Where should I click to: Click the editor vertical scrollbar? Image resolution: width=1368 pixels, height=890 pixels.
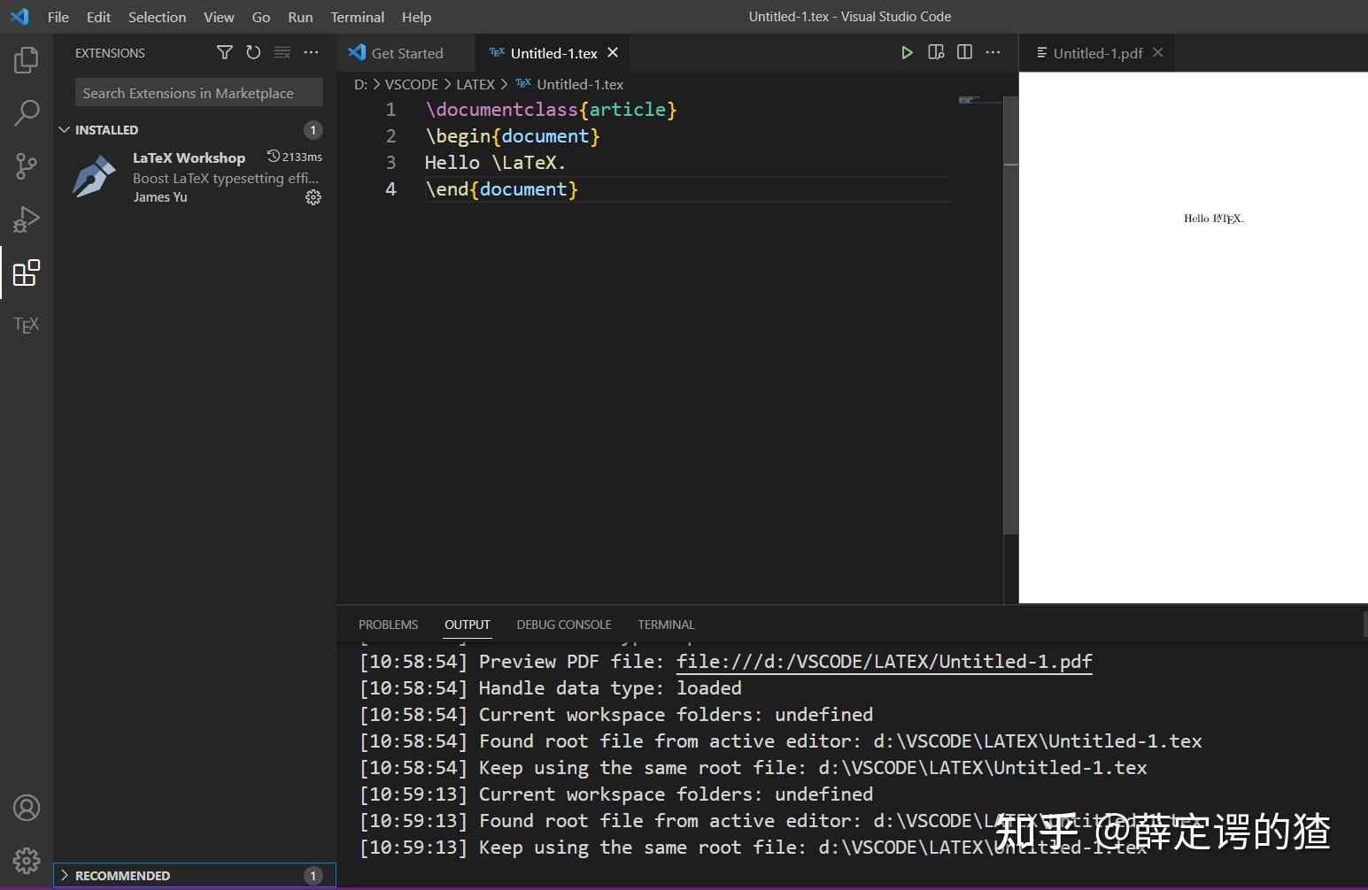[x=1010, y=314]
